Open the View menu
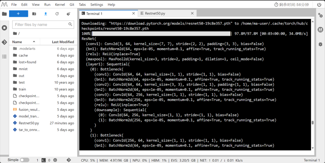This screenshot has height=163, width=325. click(36, 5)
